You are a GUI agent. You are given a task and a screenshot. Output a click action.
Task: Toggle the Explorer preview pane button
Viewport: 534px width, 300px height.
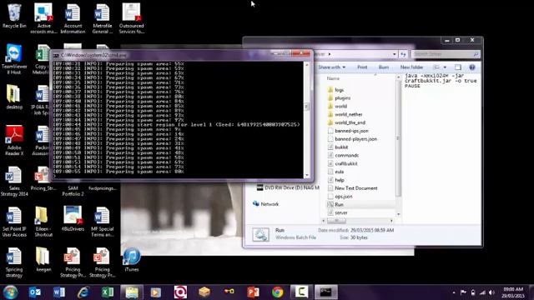coord(458,67)
